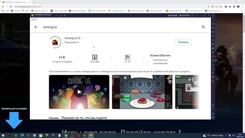Open taskbar clock and date
This screenshot has width=245, height=138.
click(240, 135)
